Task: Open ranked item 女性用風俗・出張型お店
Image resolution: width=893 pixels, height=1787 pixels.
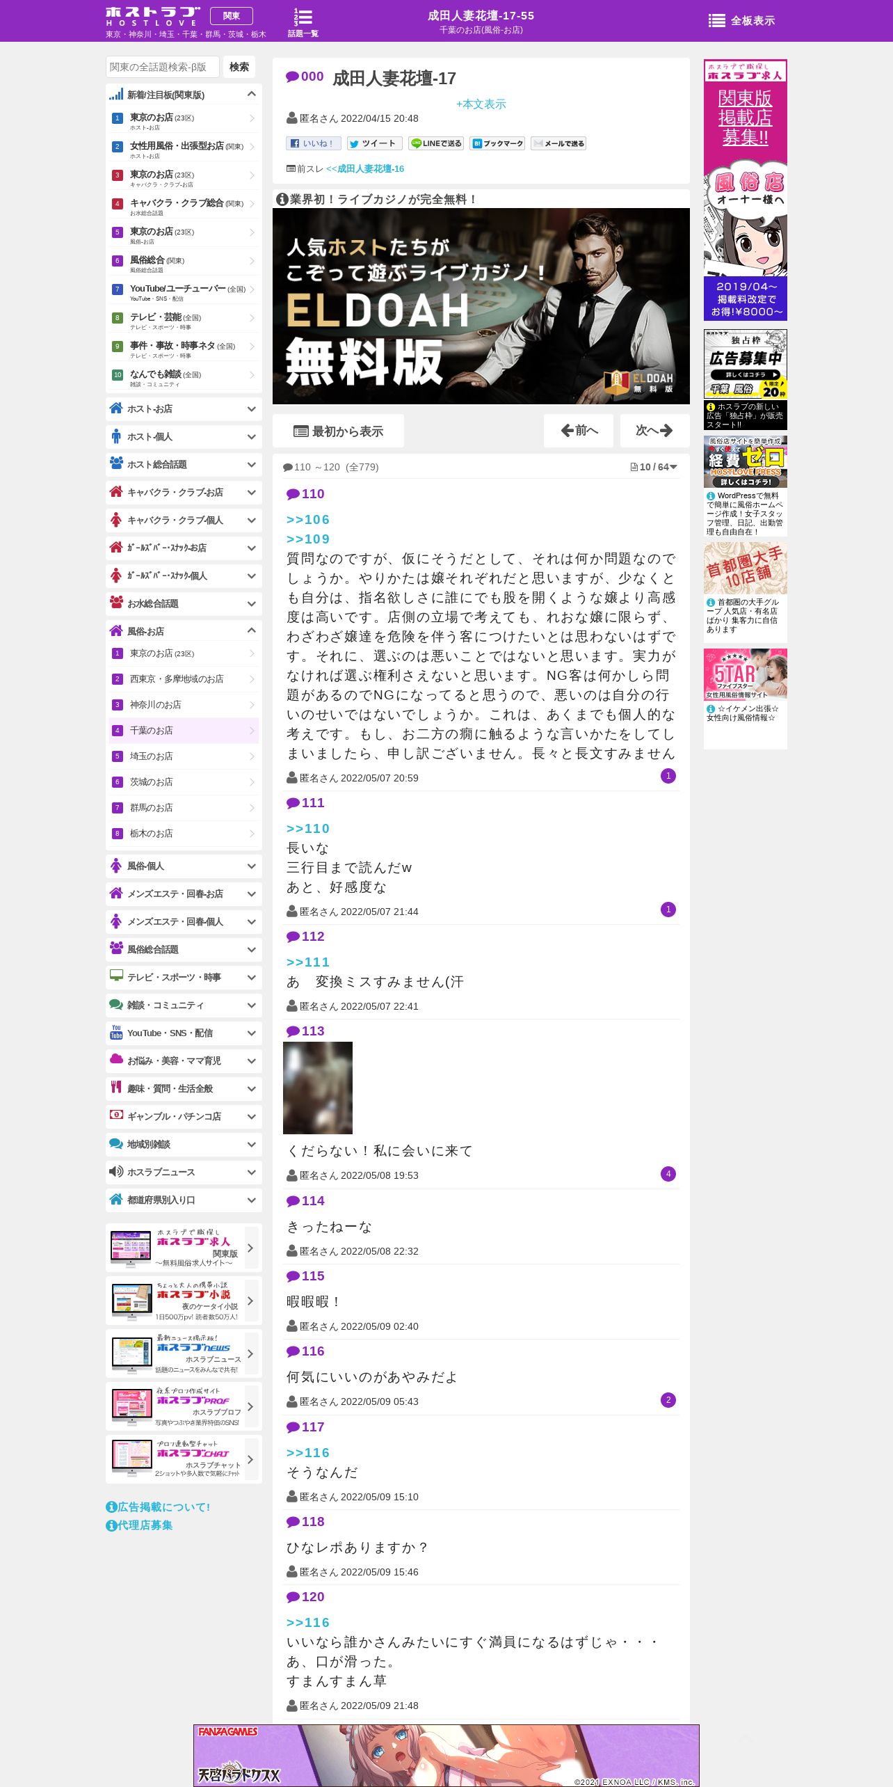Action: (x=184, y=149)
